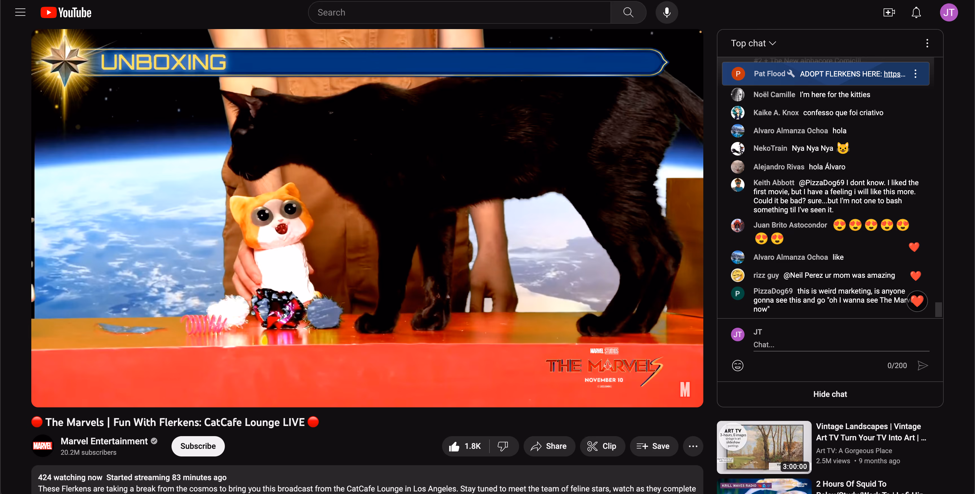Image resolution: width=975 pixels, height=494 pixels.
Task: Open the video's more actions menu
Action: (x=693, y=446)
